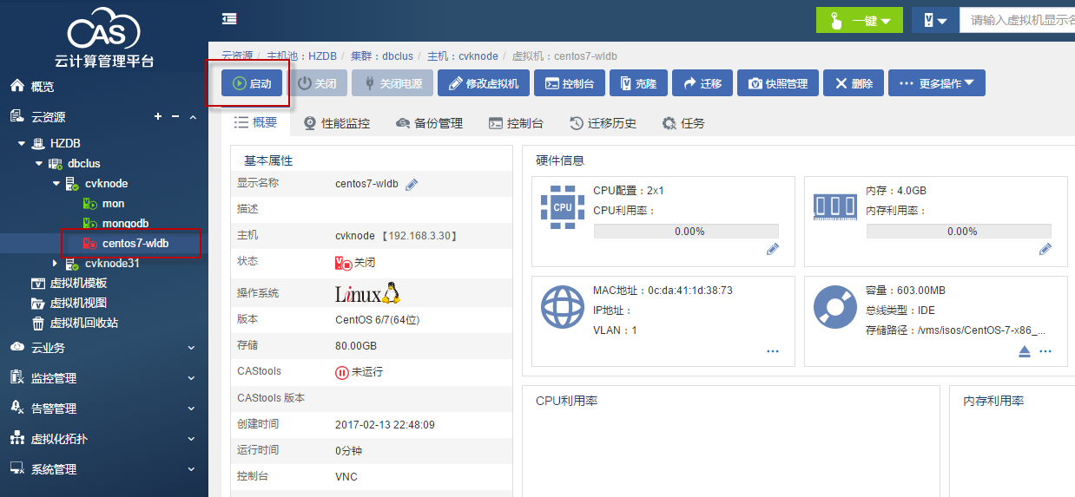The width and height of the screenshot is (1075, 497).
Task: Expand the cvknode31 tree node arrow
Action: [56, 263]
